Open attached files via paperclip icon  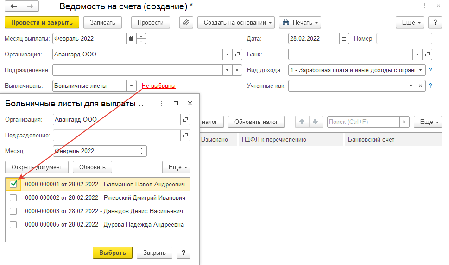[186, 22]
